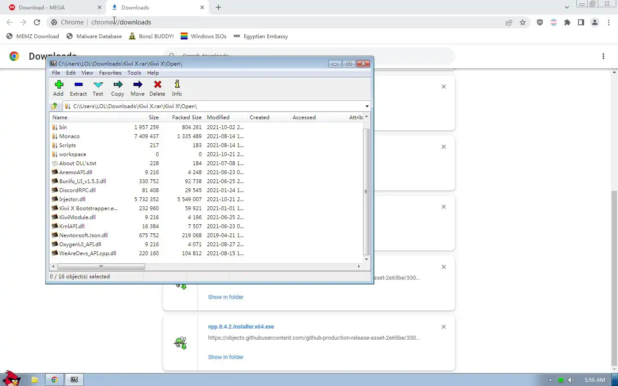This screenshot has width=618, height=386.
Task: Switch to the Download - MEGA tab
Action: [54, 8]
